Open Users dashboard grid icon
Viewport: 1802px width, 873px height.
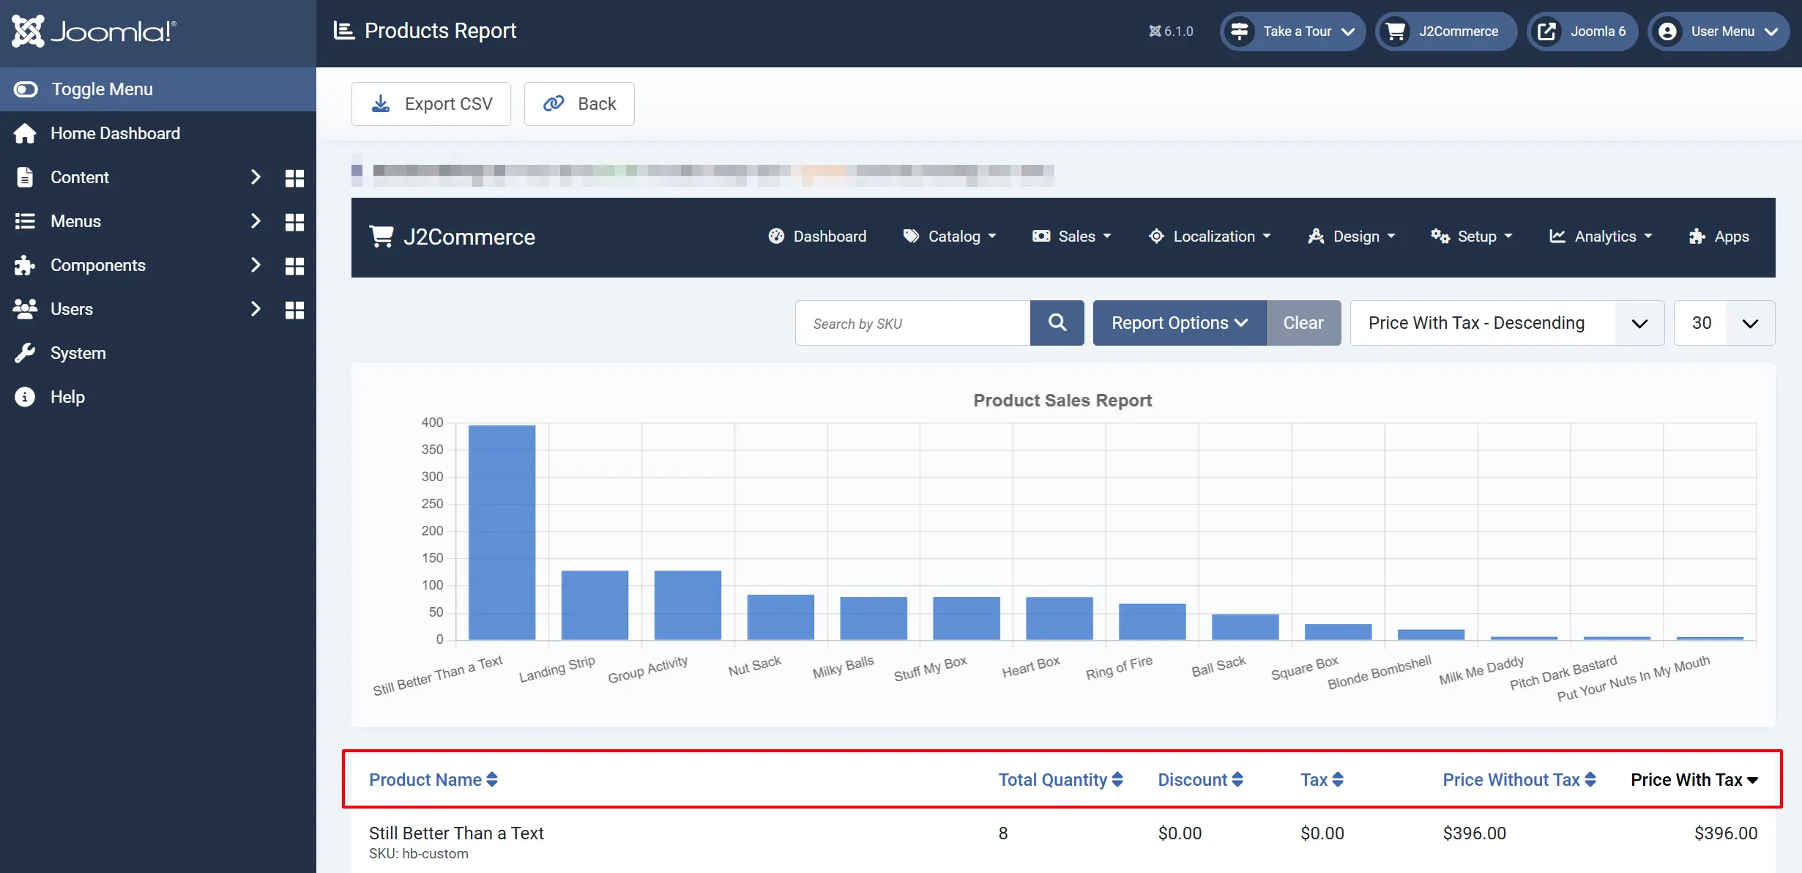[x=294, y=310]
